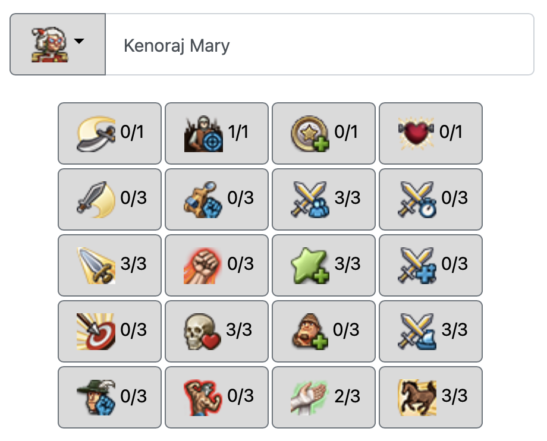The height and width of the screenshot is (441, 547).
Task: Select the bearded man plus skill
Action: click(x=323, y=331)
